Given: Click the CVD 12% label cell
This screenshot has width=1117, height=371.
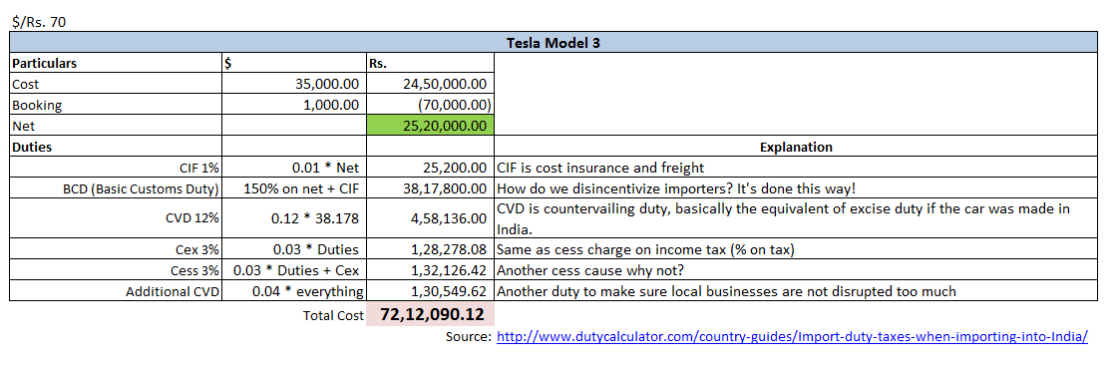Looking at the screenshot, I should (116, 219).
